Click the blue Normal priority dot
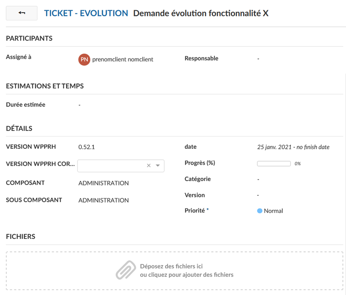The image size is (346, 295). tap(260, 211)
